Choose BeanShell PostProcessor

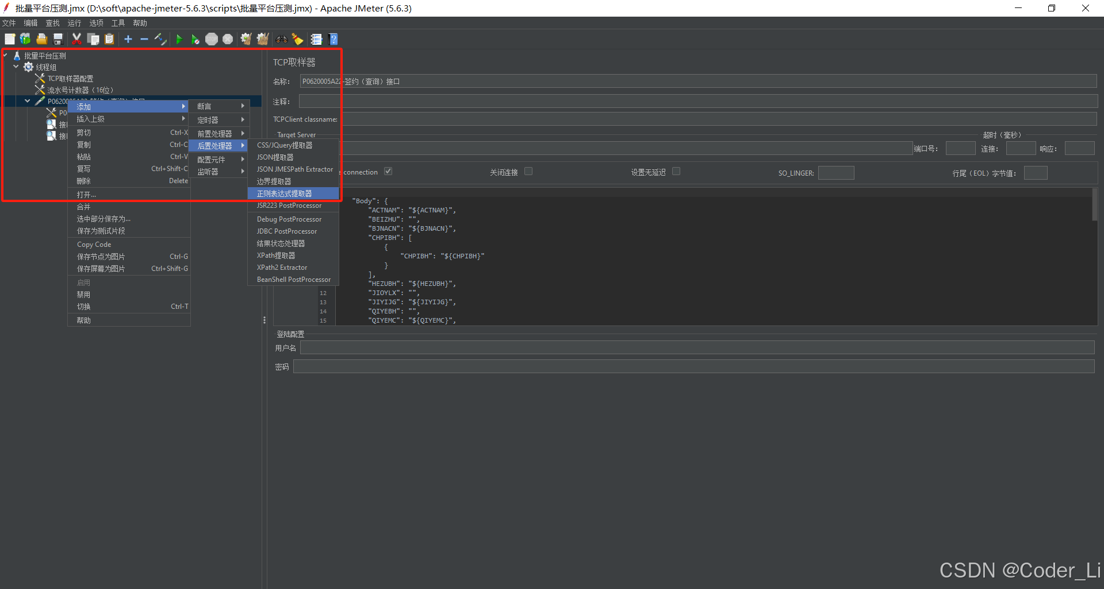[293, 280]
